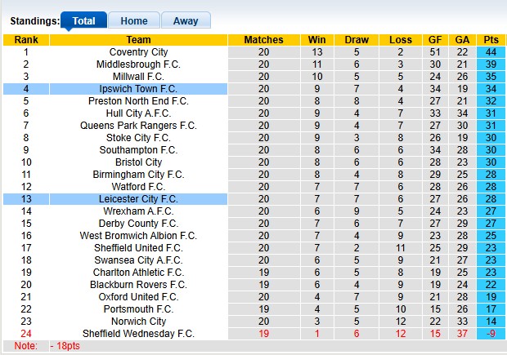Click the Rank column header
This screenshot has width=507, height=355.
pyautogui.click(x=25, y=40)
